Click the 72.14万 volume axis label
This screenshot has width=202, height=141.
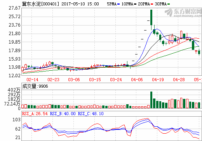12,104
